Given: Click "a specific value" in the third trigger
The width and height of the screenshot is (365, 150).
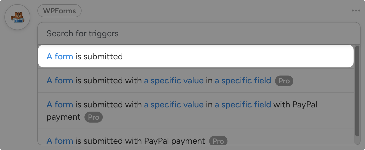Looking at the screenshot, I should 174,105.
